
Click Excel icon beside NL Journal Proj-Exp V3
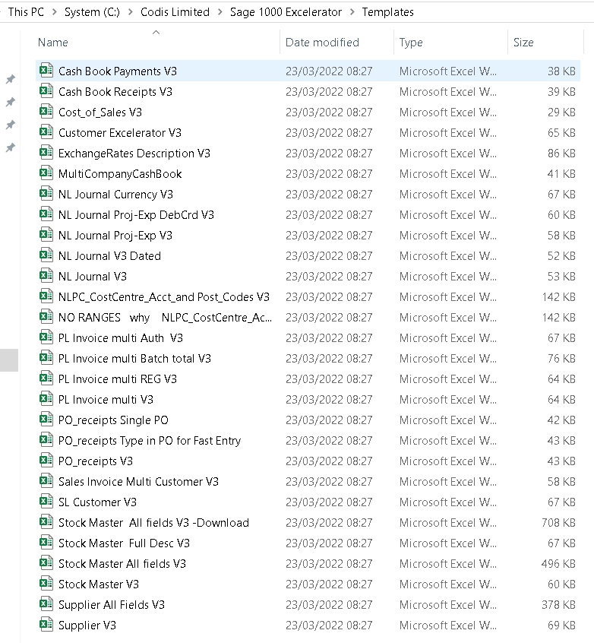click(46, 235)
